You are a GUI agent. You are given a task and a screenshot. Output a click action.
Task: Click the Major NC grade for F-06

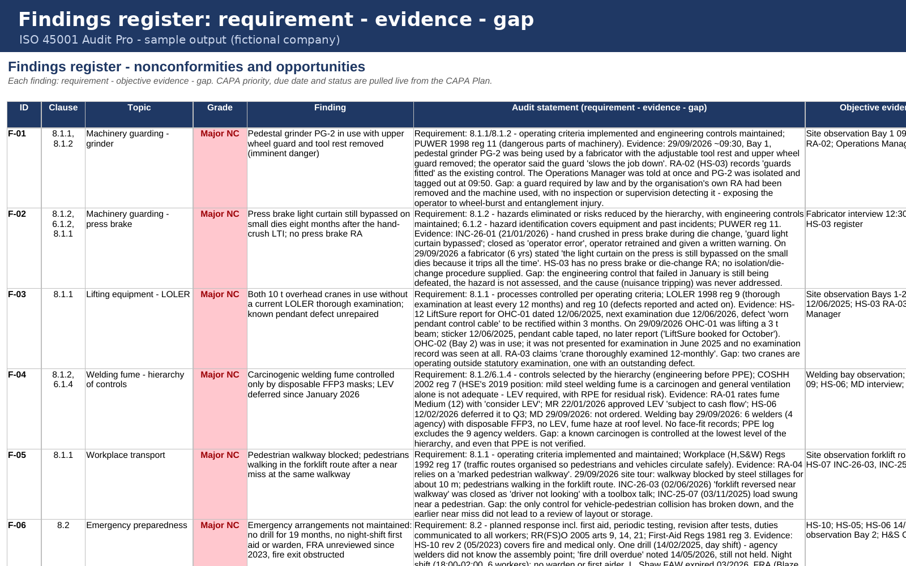click(220, 543)
